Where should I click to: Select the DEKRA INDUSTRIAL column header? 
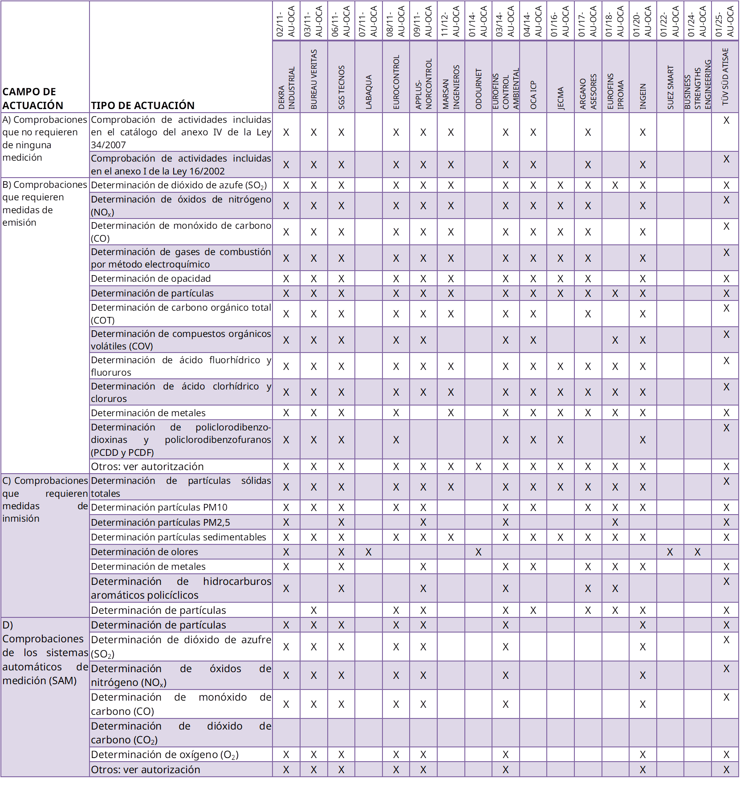pyautogui.click(x=286, y=77)
